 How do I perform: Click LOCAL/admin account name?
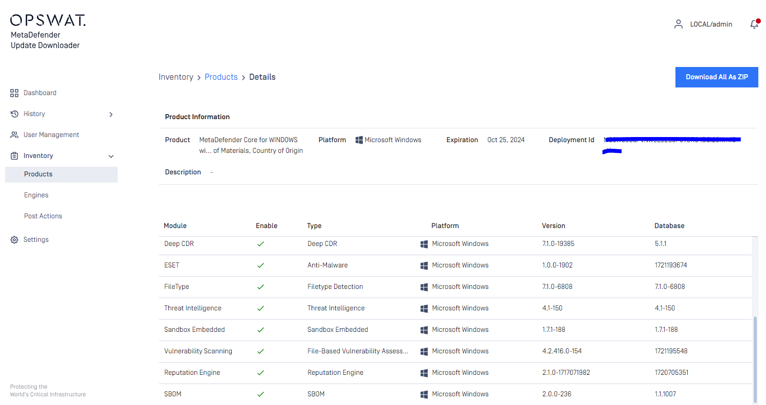coord(711,24)
